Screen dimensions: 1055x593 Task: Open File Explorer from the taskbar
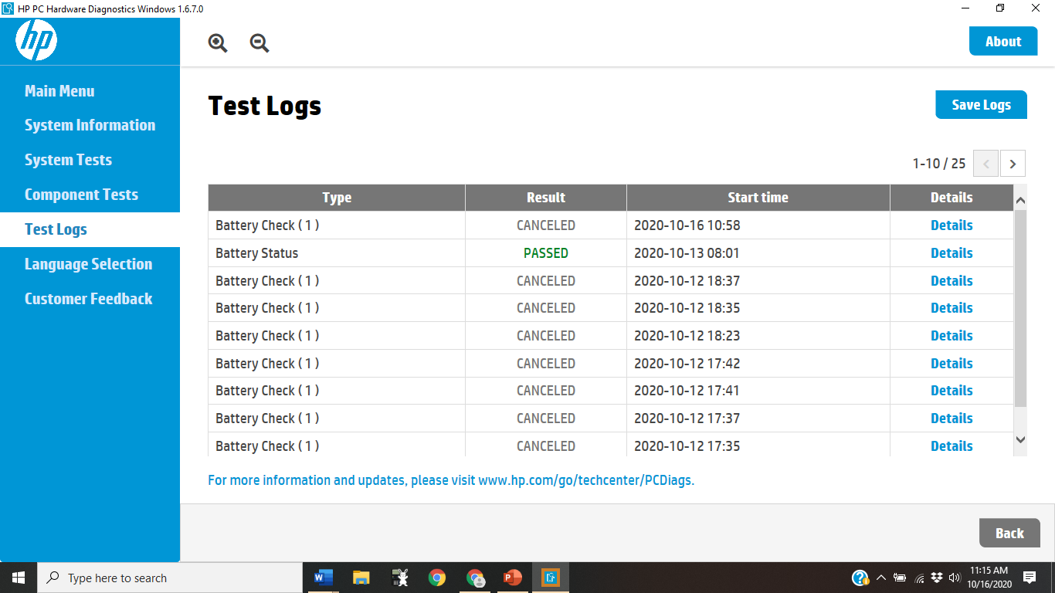(x=361, y=578)
